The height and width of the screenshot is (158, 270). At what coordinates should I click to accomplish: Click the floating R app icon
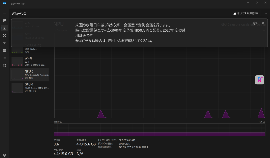[259, 80]
